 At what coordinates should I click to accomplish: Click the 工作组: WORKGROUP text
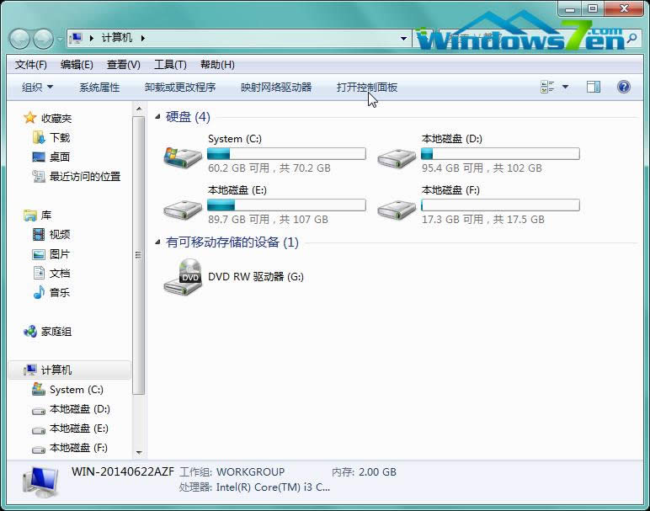coord(232,472)
